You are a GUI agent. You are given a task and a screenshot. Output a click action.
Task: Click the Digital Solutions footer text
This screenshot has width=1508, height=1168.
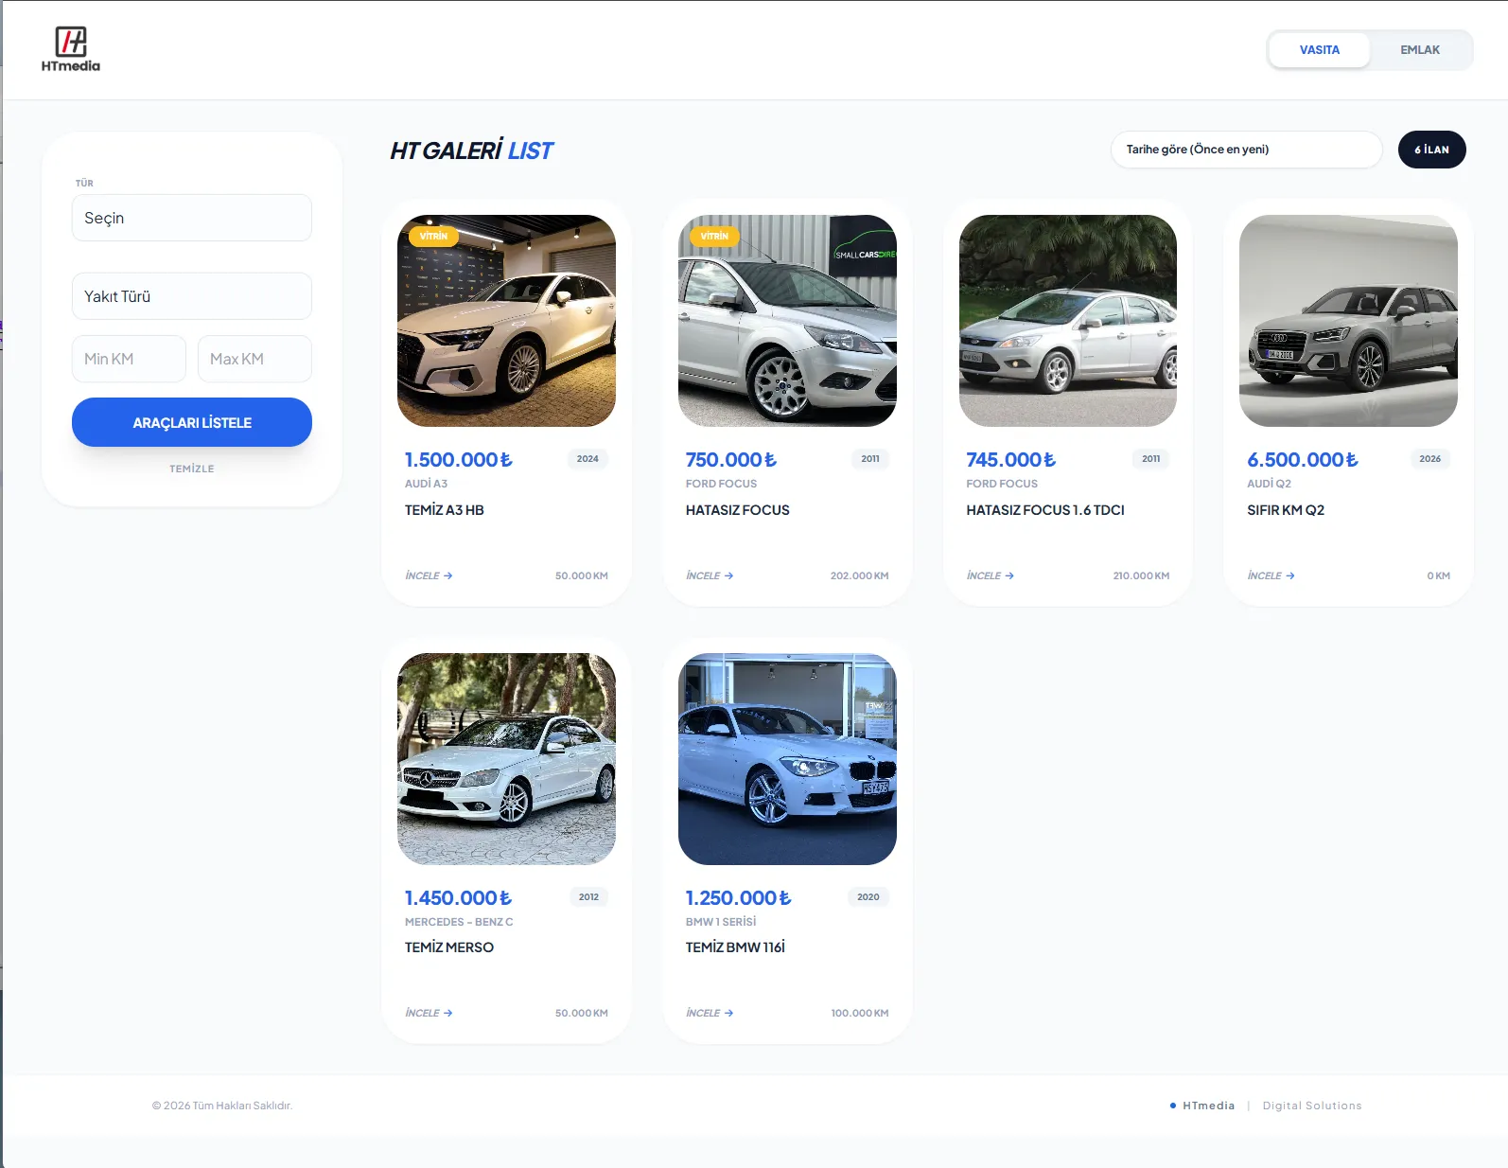(x=1312, y=1106)
